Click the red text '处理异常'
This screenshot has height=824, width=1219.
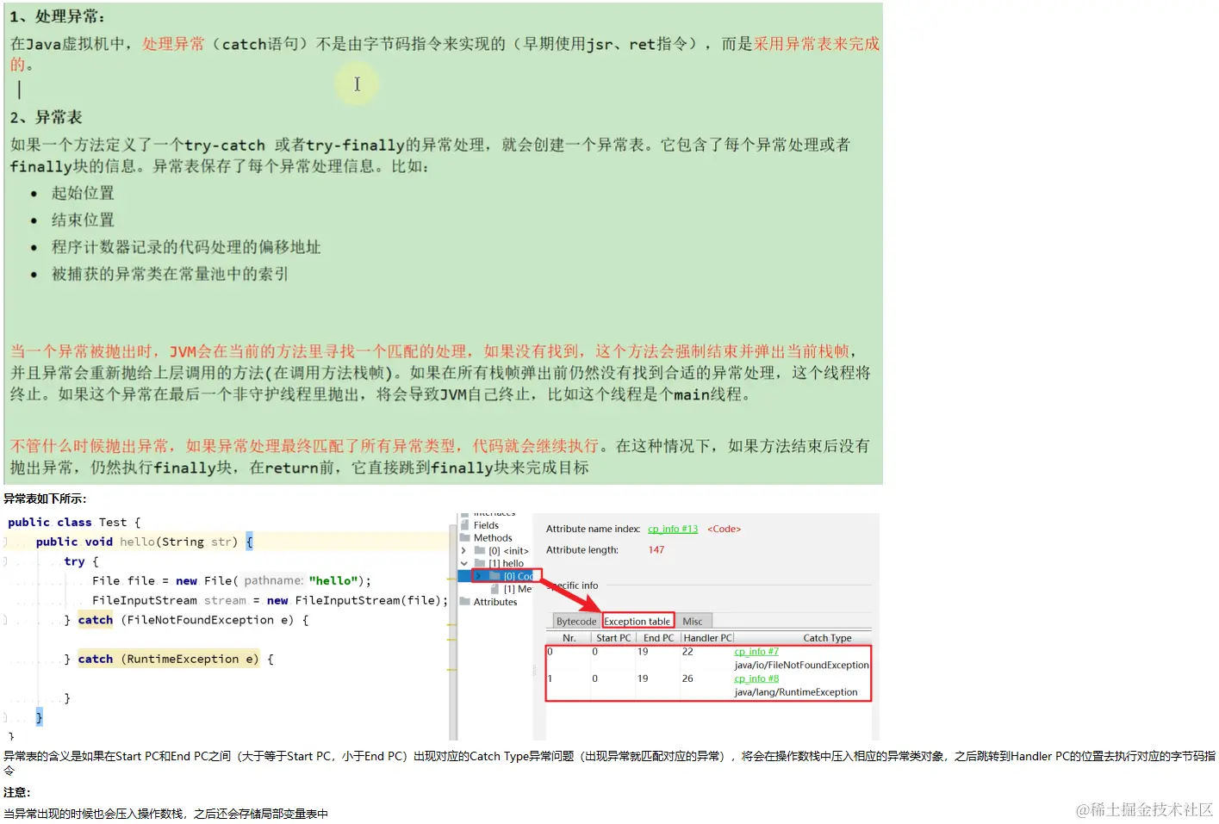click(174, 44)
